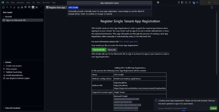Toggle secondary side bar layout icon
The image size is (219, 112).
pyautogui.click(x=190, y=2)
